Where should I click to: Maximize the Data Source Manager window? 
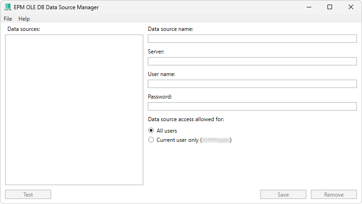coord(330,7)
